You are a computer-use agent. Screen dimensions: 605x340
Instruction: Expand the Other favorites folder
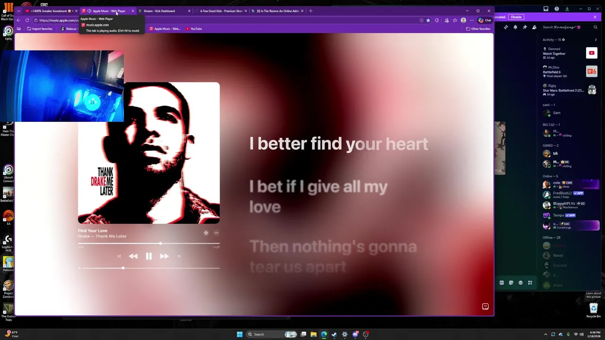(x=478, y=29)
